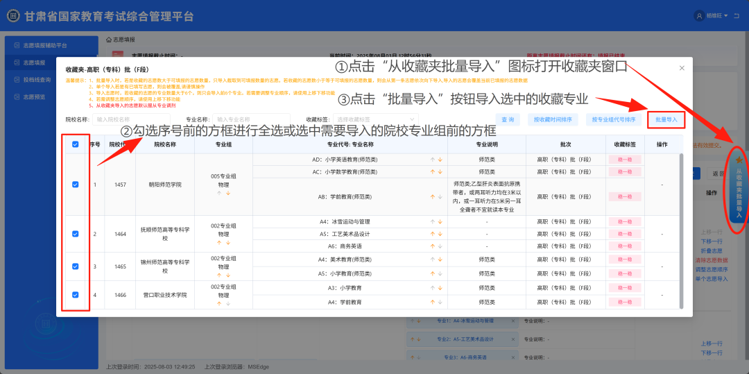
Task: Click 清除志愿数据 link in background page
Action: pyautogui.click(x=712, y=260)
